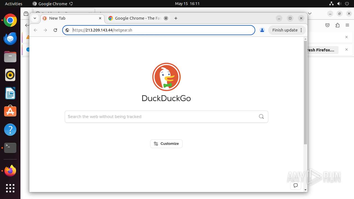Open the feedback chat icon

click(x=296, y=185)
